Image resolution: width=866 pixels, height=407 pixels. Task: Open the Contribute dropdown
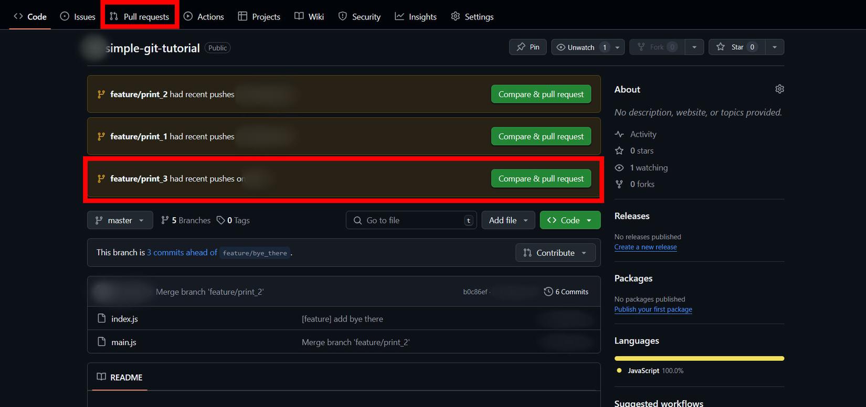(555, 253)
